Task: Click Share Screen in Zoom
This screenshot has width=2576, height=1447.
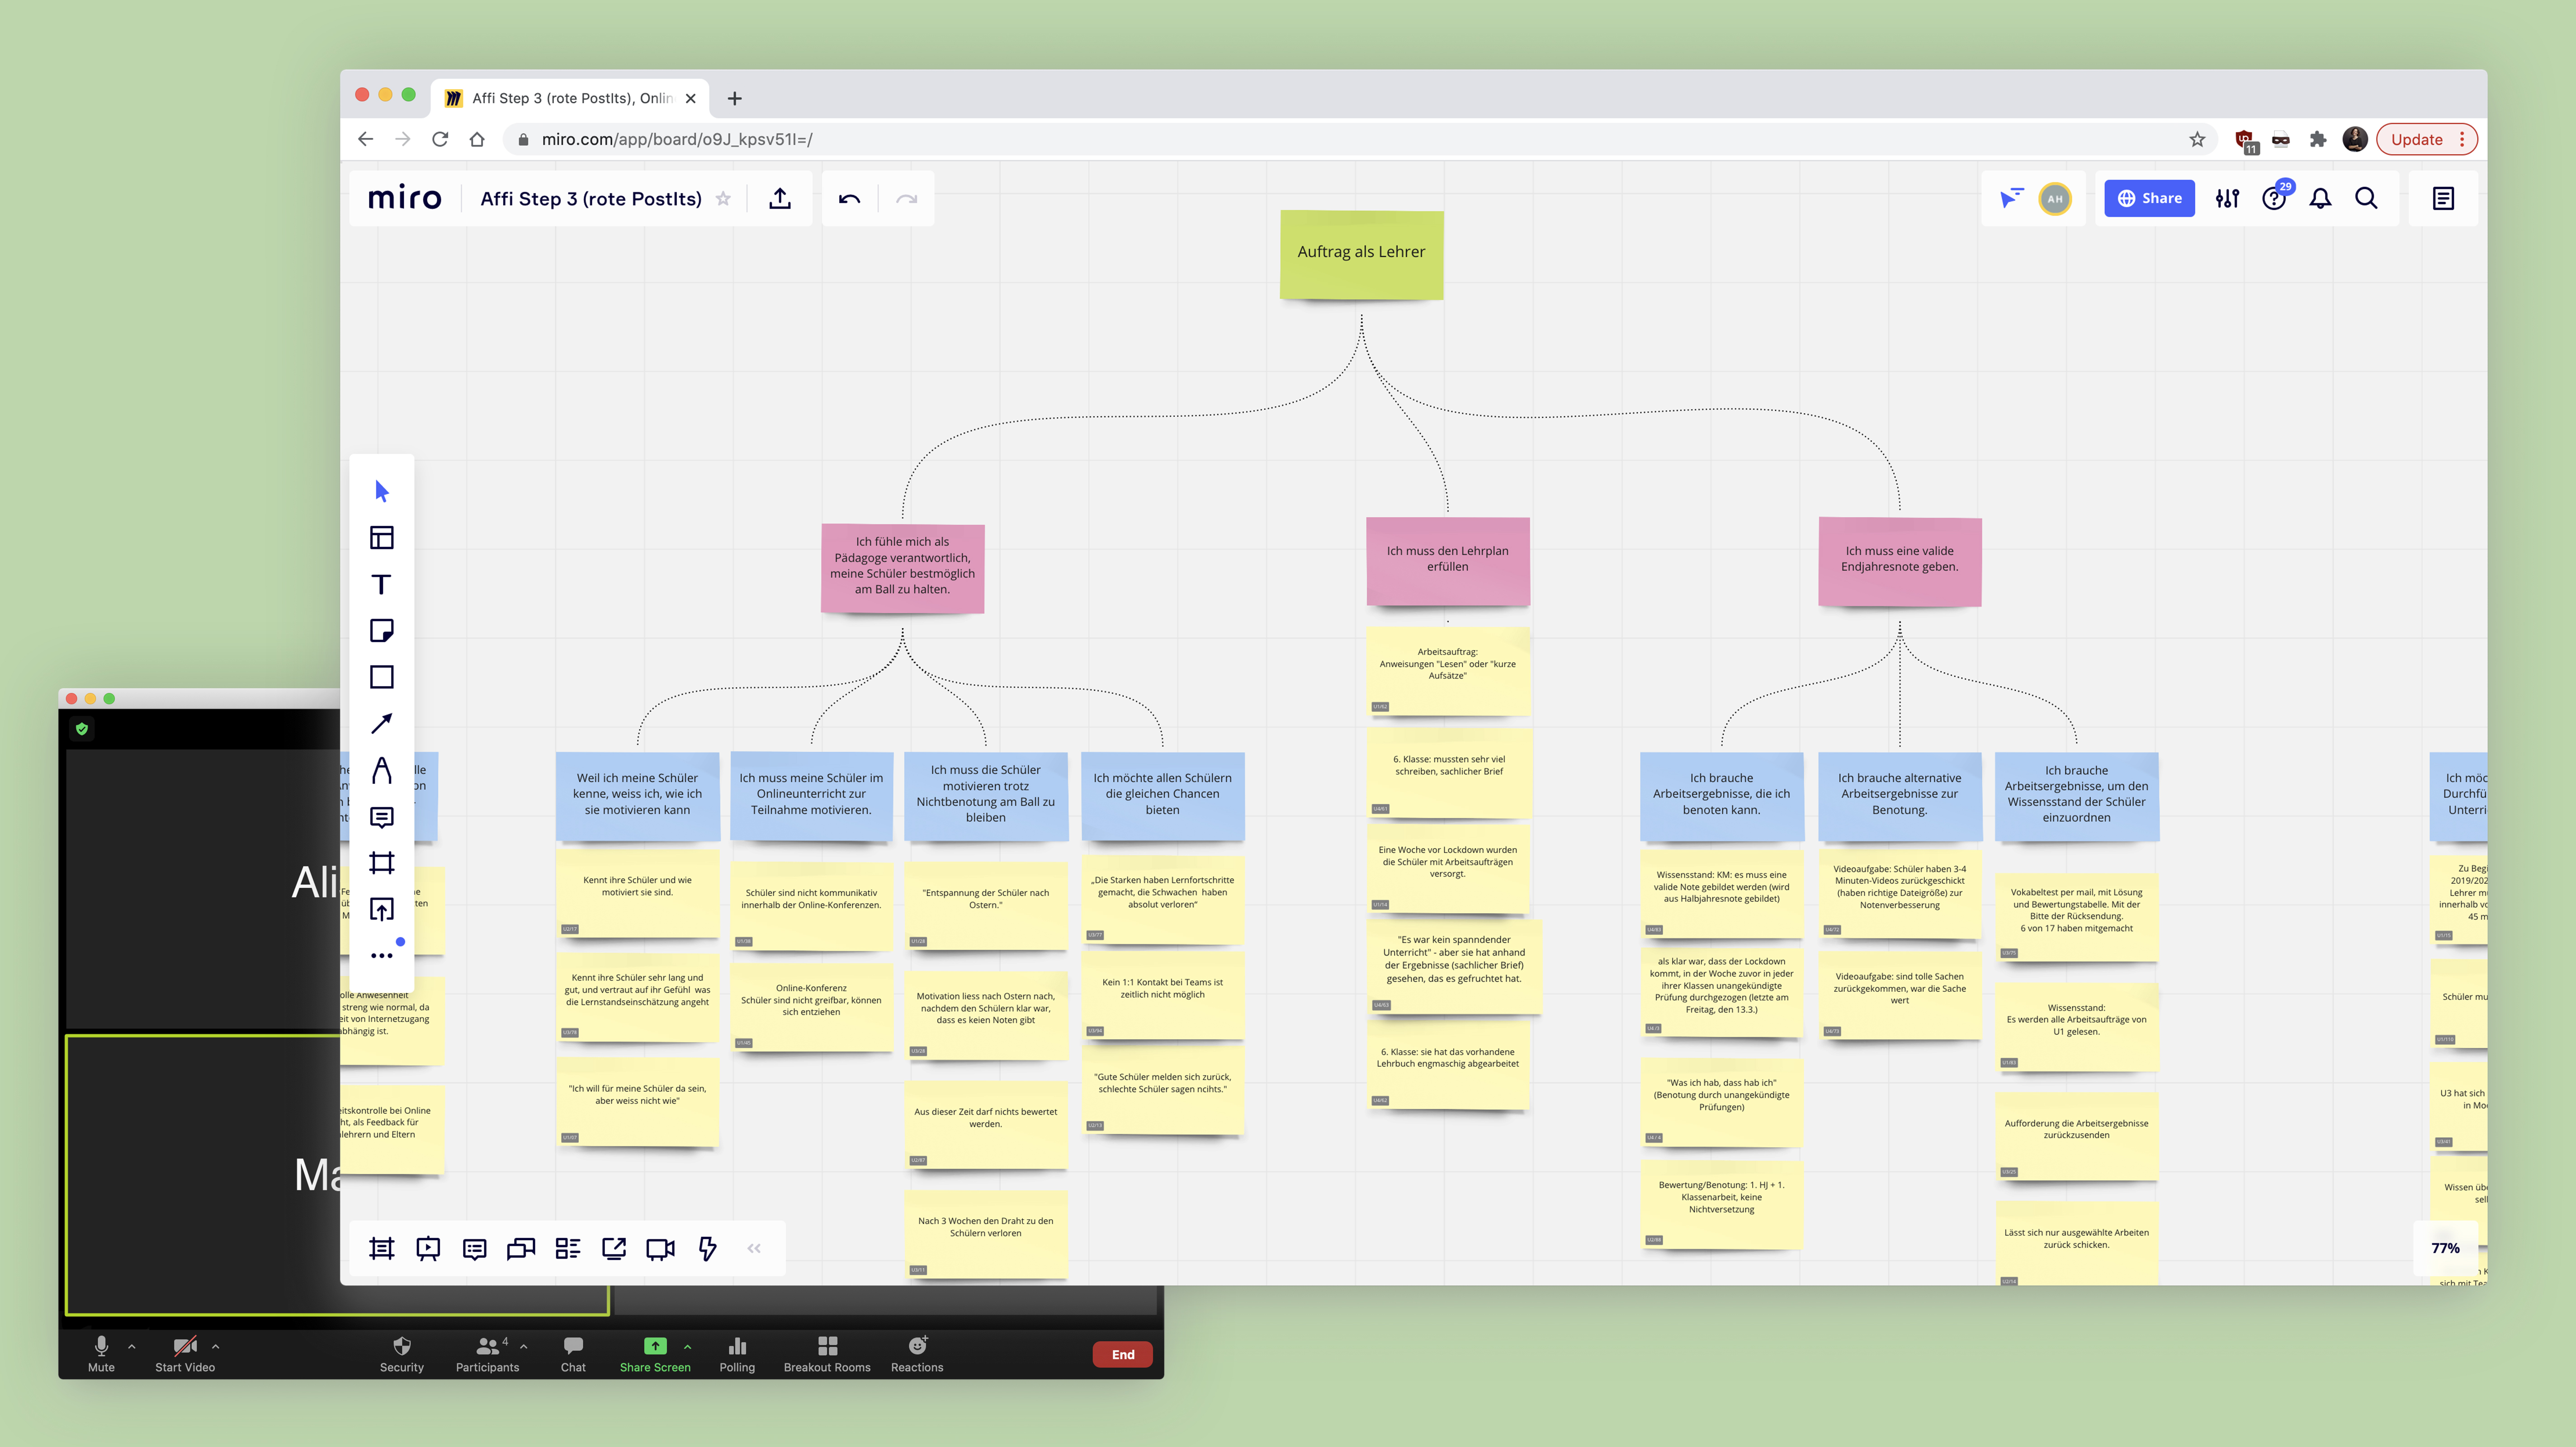Action: click(655, 1354)
